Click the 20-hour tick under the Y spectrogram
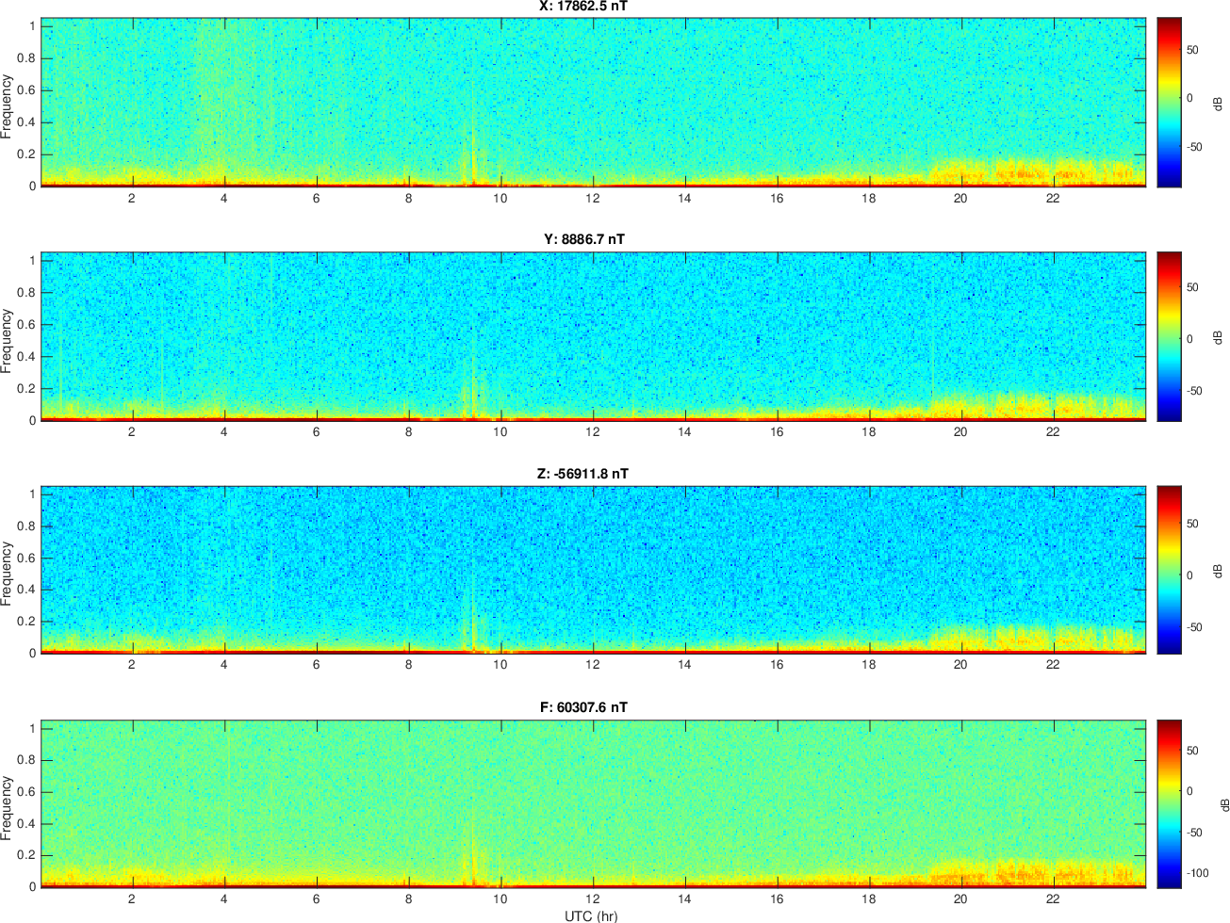Viewport: 1230px width, 923px height. click(x=960, y=432)
